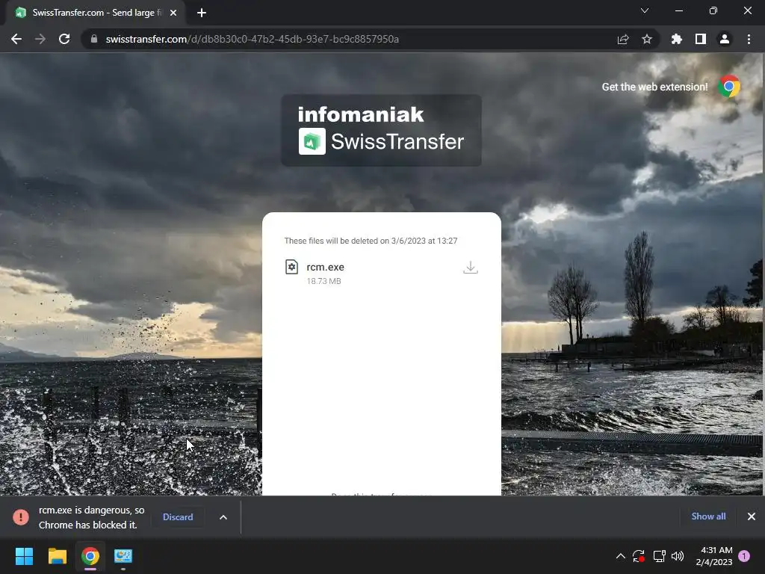Expand the download options arrow
Viewport: 765px width, 574px height.
pos(223,517)
